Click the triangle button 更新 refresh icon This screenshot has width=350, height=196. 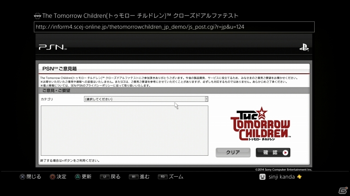(x=77, y=177)
